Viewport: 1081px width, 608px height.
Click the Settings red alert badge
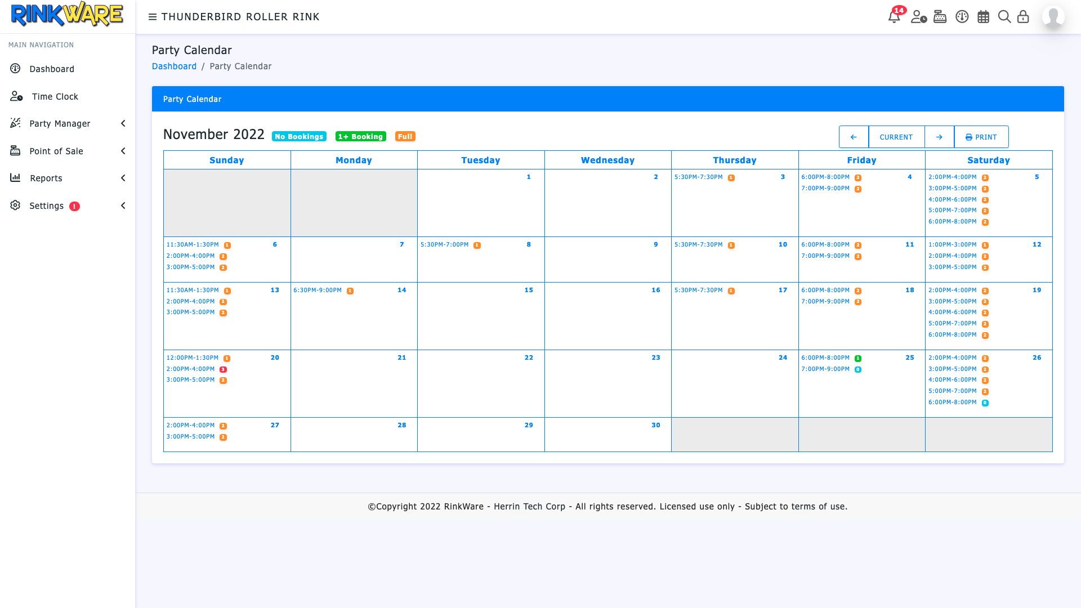(74, 206)
